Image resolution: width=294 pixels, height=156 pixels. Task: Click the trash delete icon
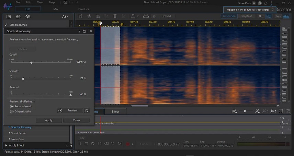[x=115, y=16]
